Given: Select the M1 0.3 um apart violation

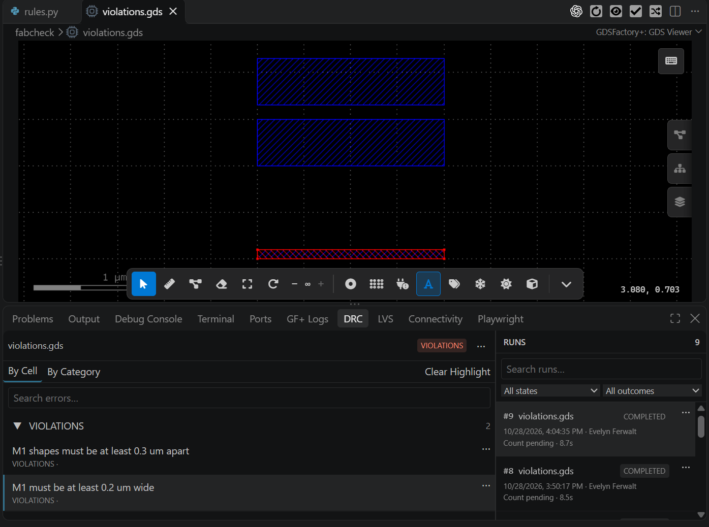Looking at the screenshot, I should [x=249, y=456].
